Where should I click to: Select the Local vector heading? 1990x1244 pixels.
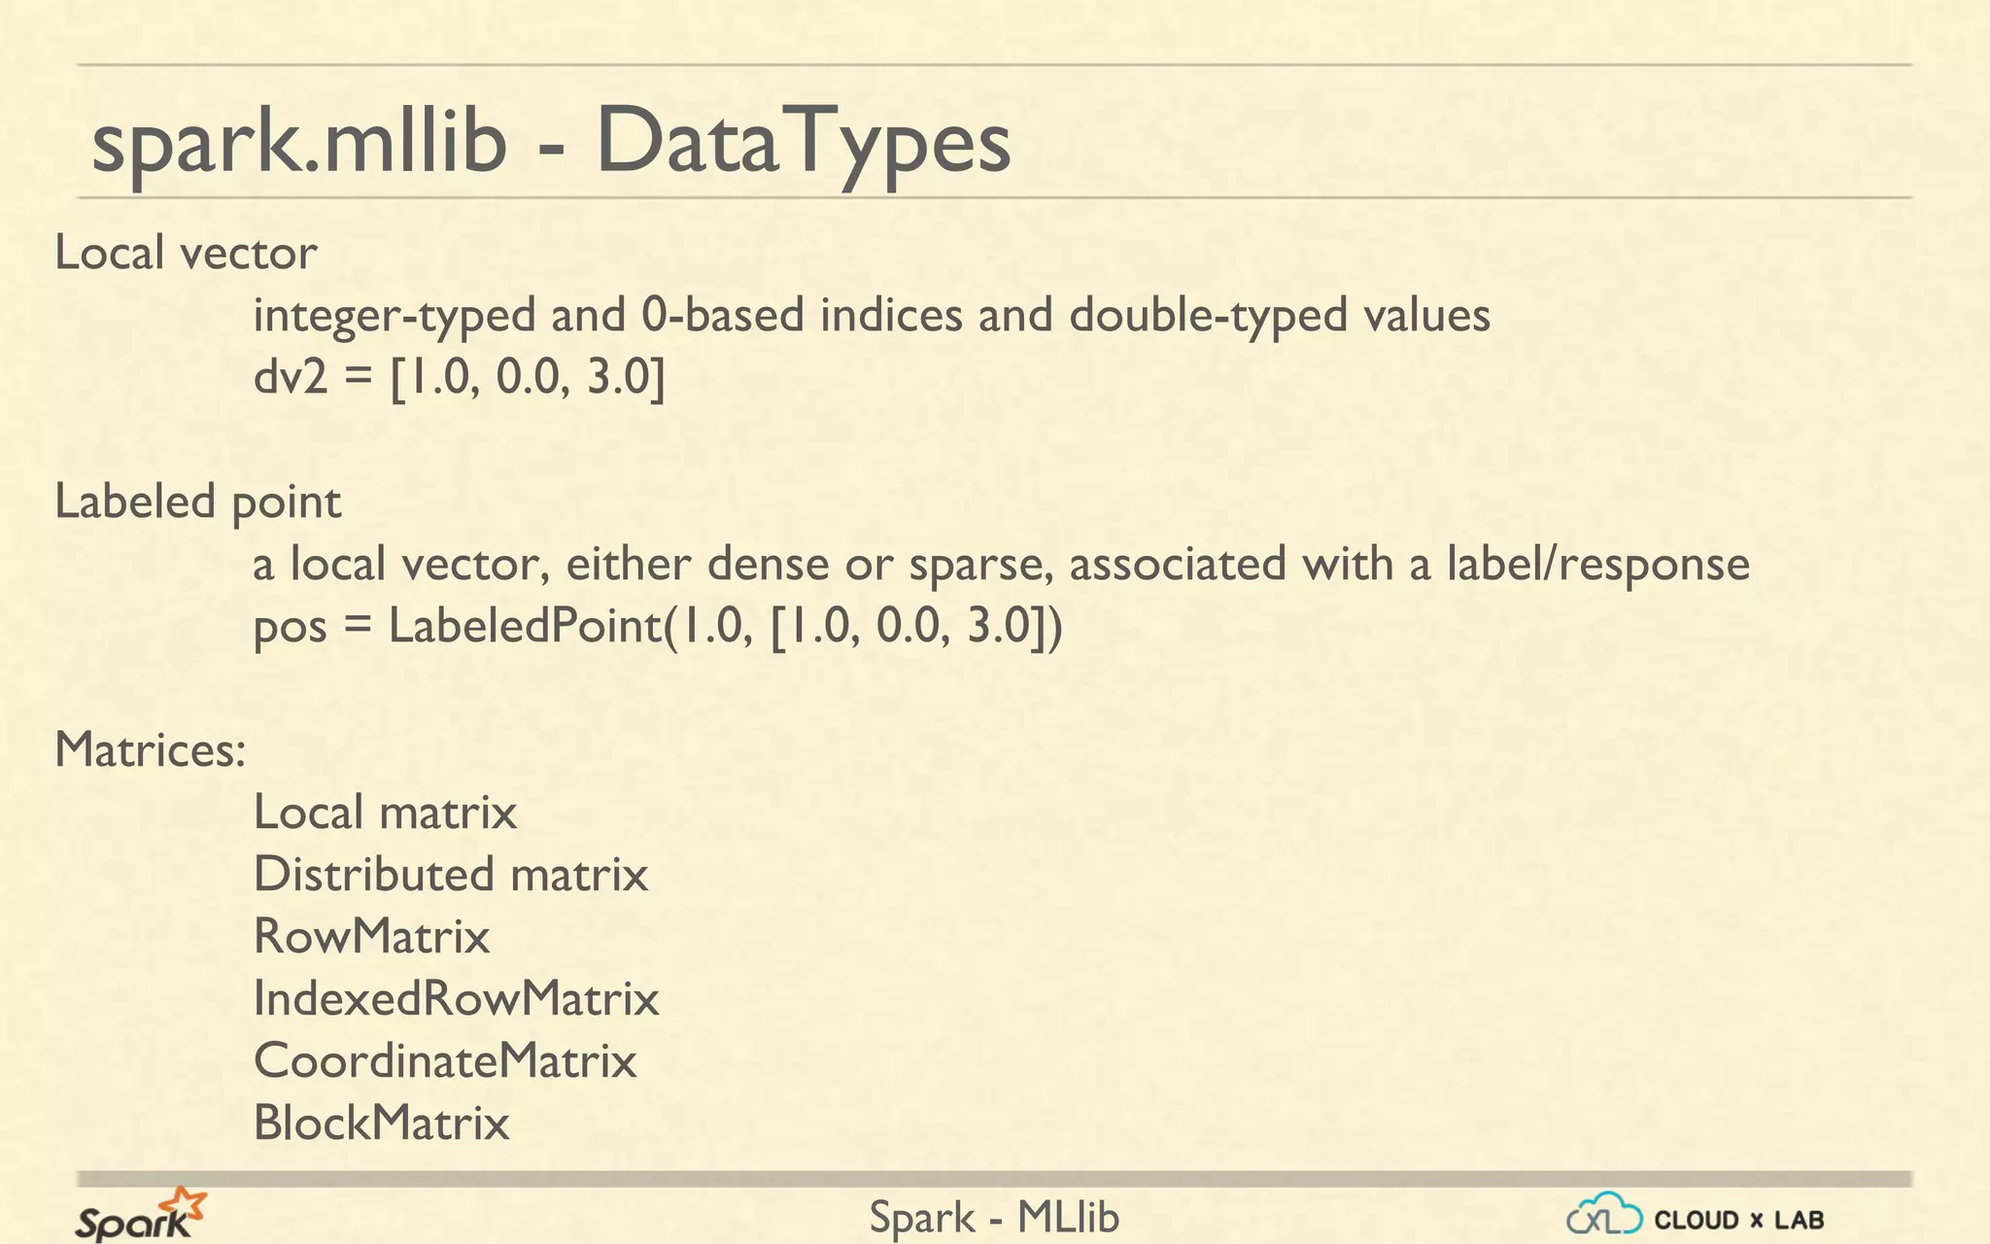(x=186, y=254)
